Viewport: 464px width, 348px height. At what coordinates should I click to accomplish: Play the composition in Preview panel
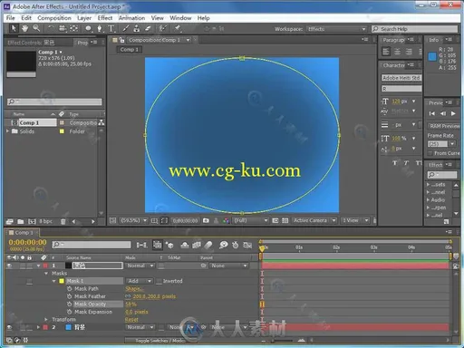point(453,113)
